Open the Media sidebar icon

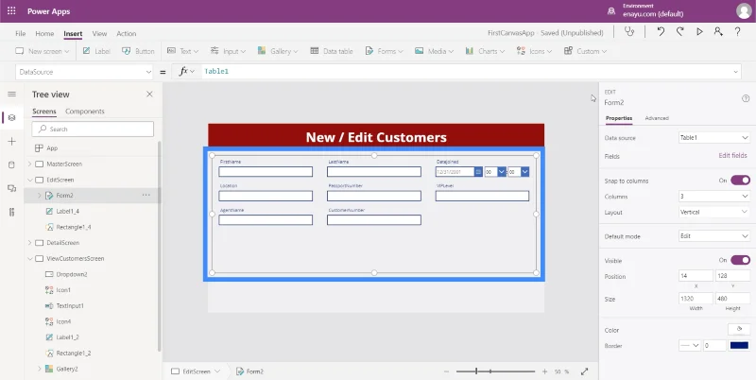[11, 188]
